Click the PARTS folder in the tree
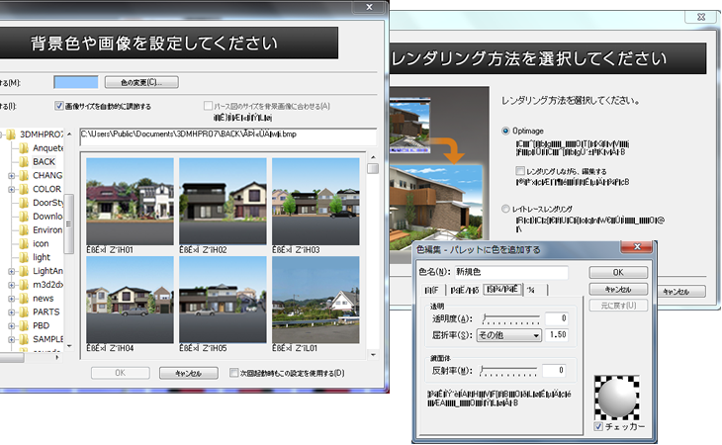 pyautogui.click(x=45, y=311)
